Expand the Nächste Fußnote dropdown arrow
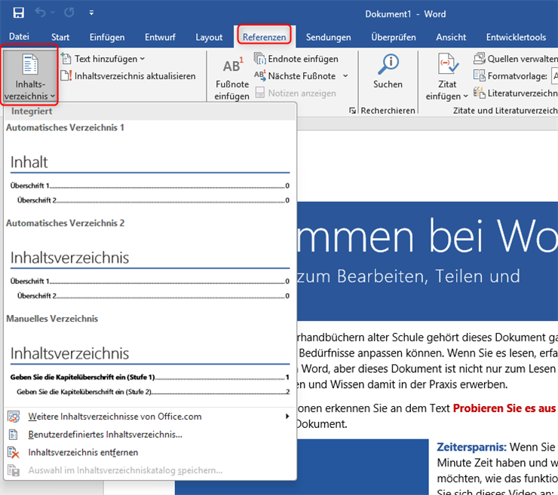Viewport: 558px width, 495px height. click(x=345, y=76)
